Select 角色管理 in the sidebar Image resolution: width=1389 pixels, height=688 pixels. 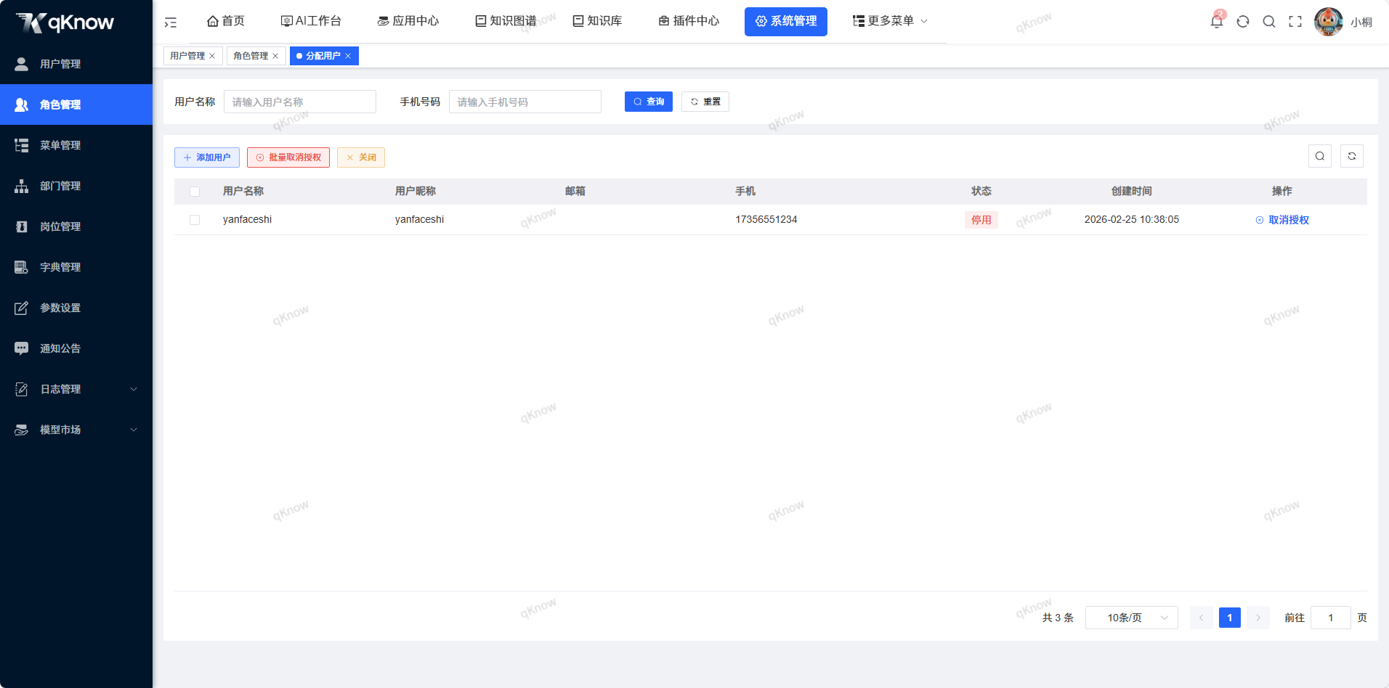[x=76, y=105]
